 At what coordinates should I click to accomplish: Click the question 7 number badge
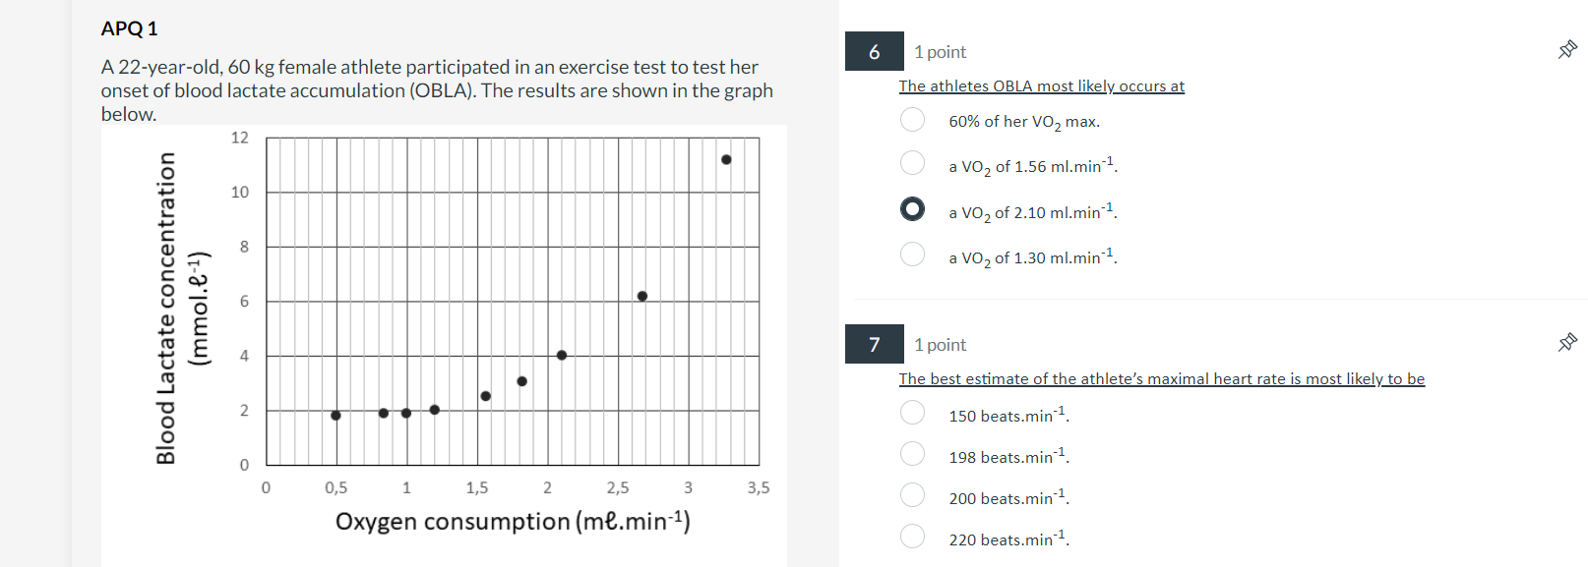tap(874, 344)
